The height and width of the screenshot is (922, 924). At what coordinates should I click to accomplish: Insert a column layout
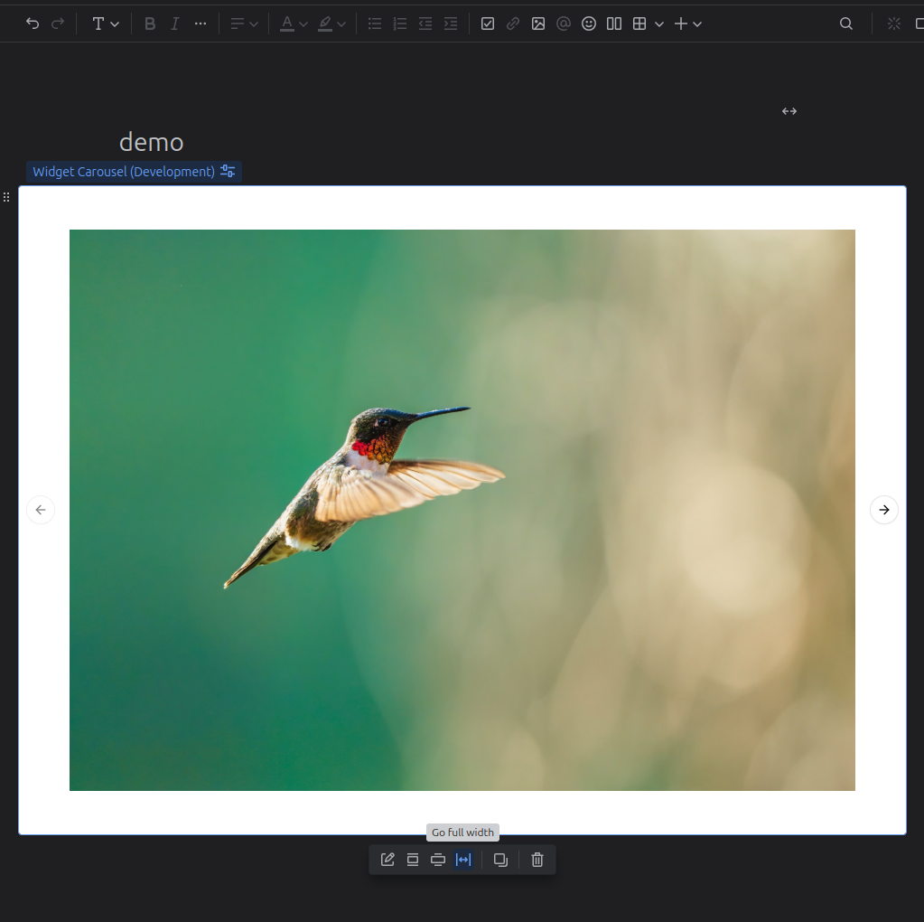click(x=614, y=24)
